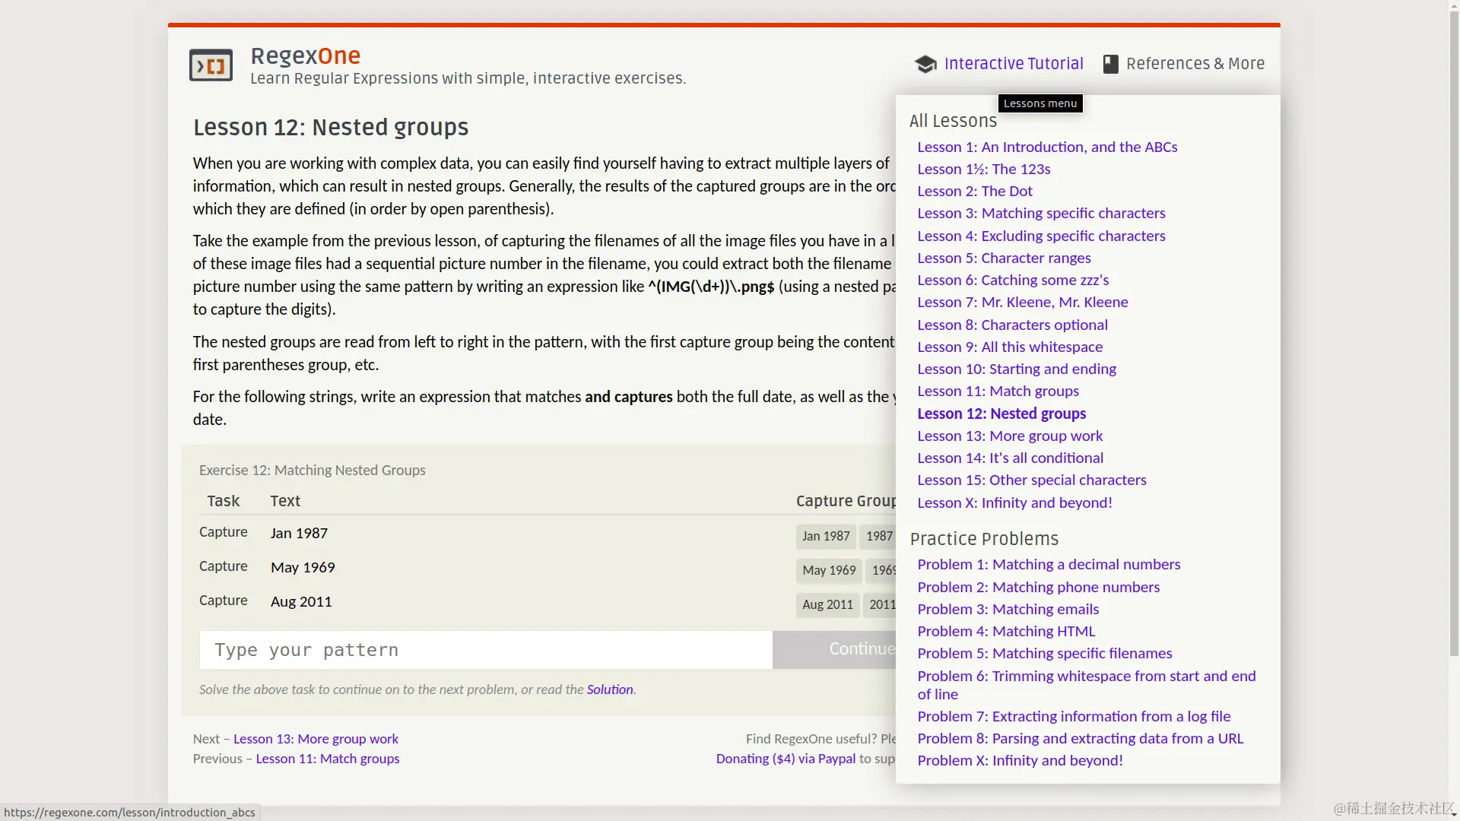The height and width of the screenshot is (821, 1460).
Task: Open Lesson 13: More group work in menu
Action: pyautogui.click(x=1009, y=436)
